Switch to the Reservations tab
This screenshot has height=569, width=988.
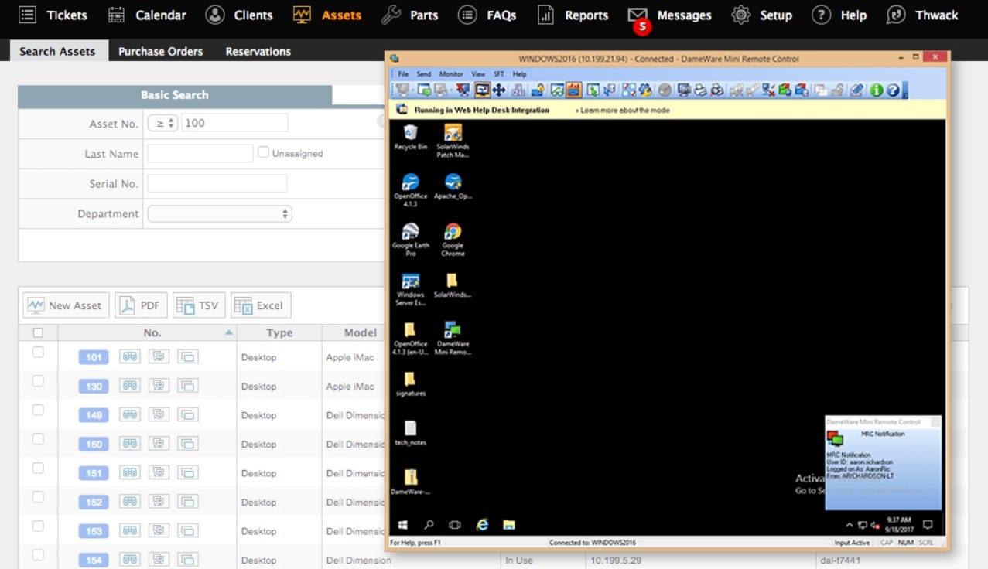coord(258,51)
